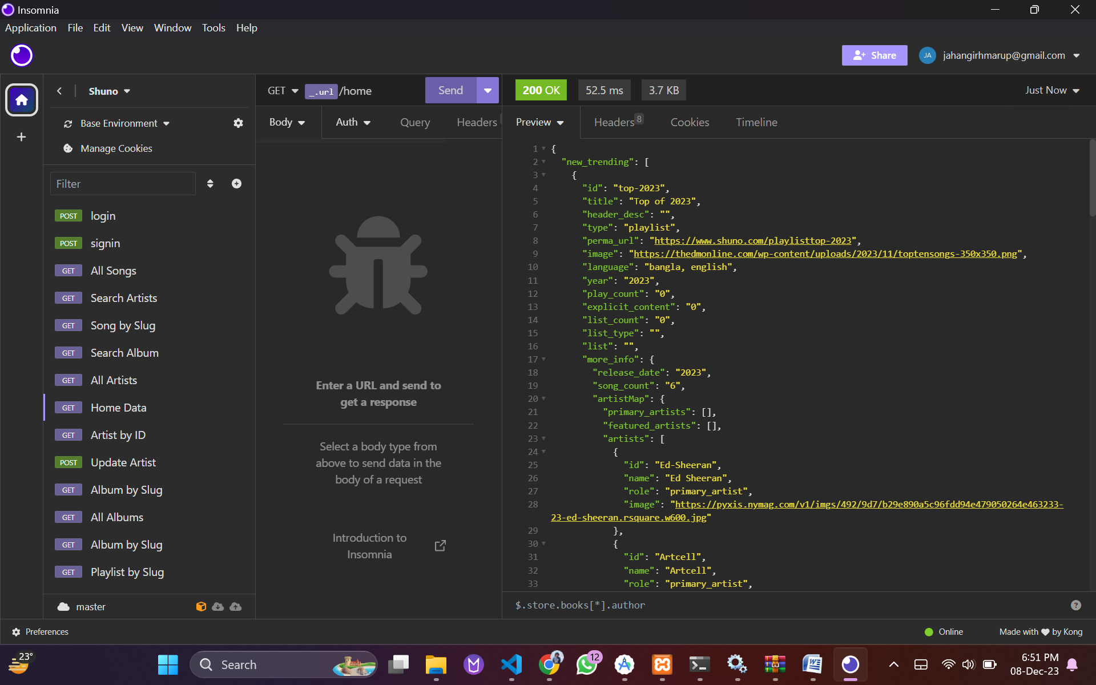Screen dimensions: 1096x685
Task: Collapse the new_trending array fold arrow
Action: click(x=543, y=162)
